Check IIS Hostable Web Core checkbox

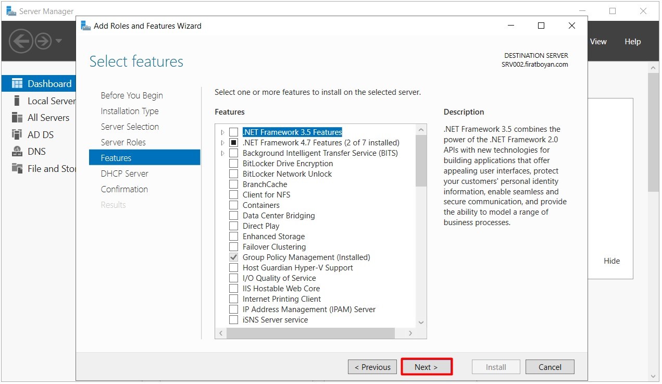(x=233, y=289)
